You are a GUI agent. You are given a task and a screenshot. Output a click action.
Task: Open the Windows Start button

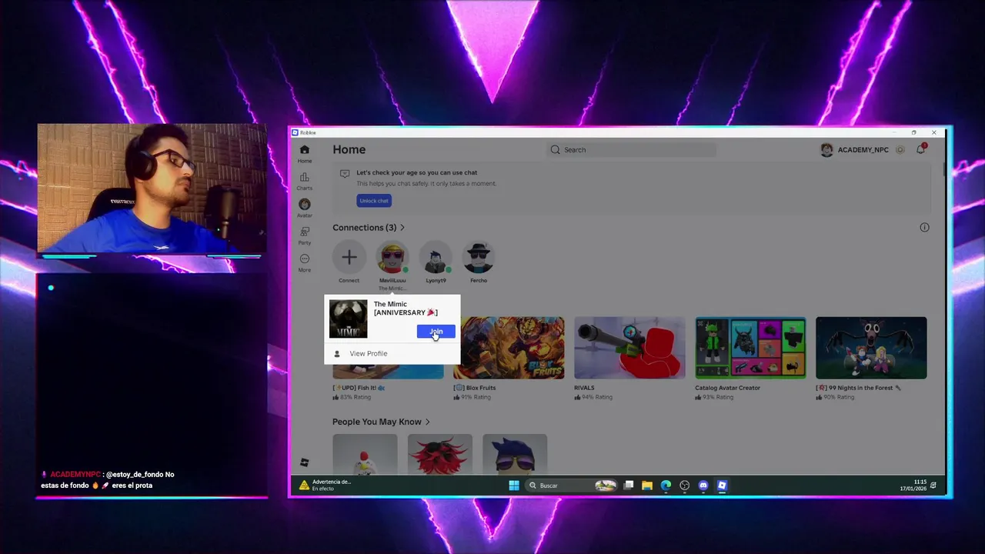pos(514,486)
